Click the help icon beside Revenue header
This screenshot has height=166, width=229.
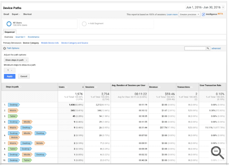160,87
